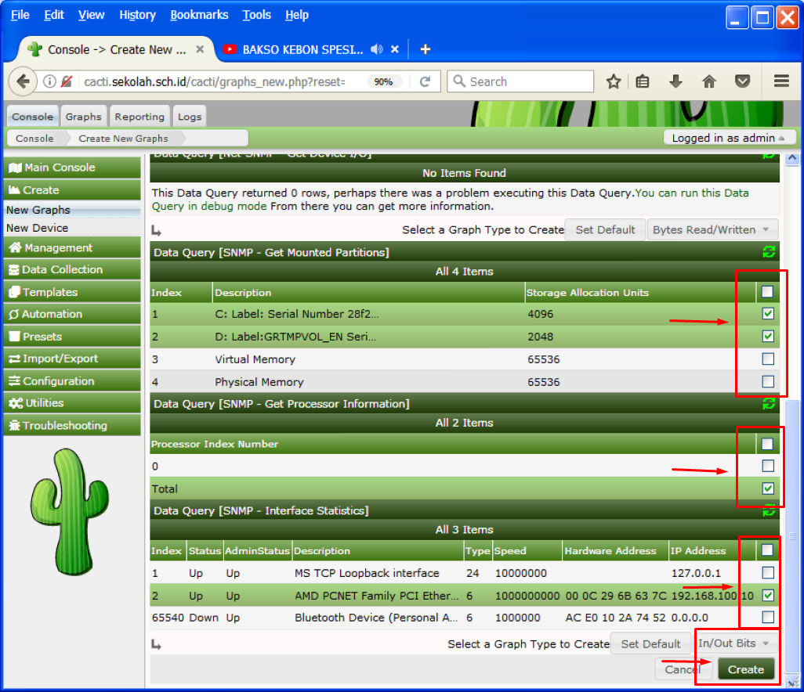Image resolution: width=804 pixels, height=692 pixels.
Task: Click the Firefox bookmark star icon
Action: pyautogui.click(x=614, y=81)
